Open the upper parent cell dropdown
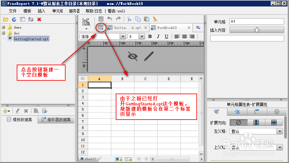Viewport: 290px width, 163px height. coord(280,148)
